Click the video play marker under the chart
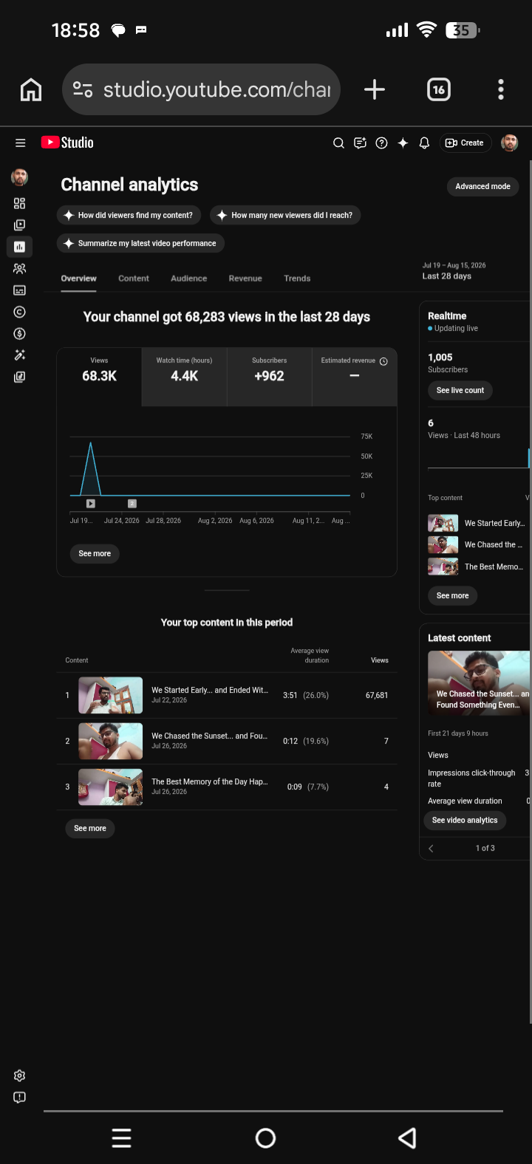This screenshot has height=1164, width=532. (90, 504)
